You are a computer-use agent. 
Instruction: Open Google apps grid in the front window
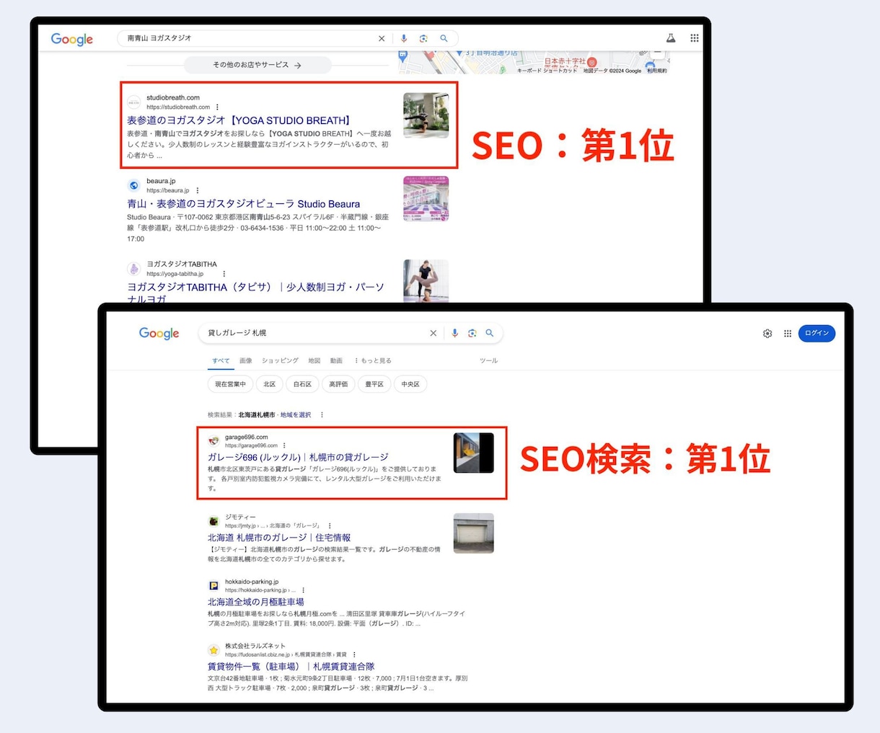[787, 333]
